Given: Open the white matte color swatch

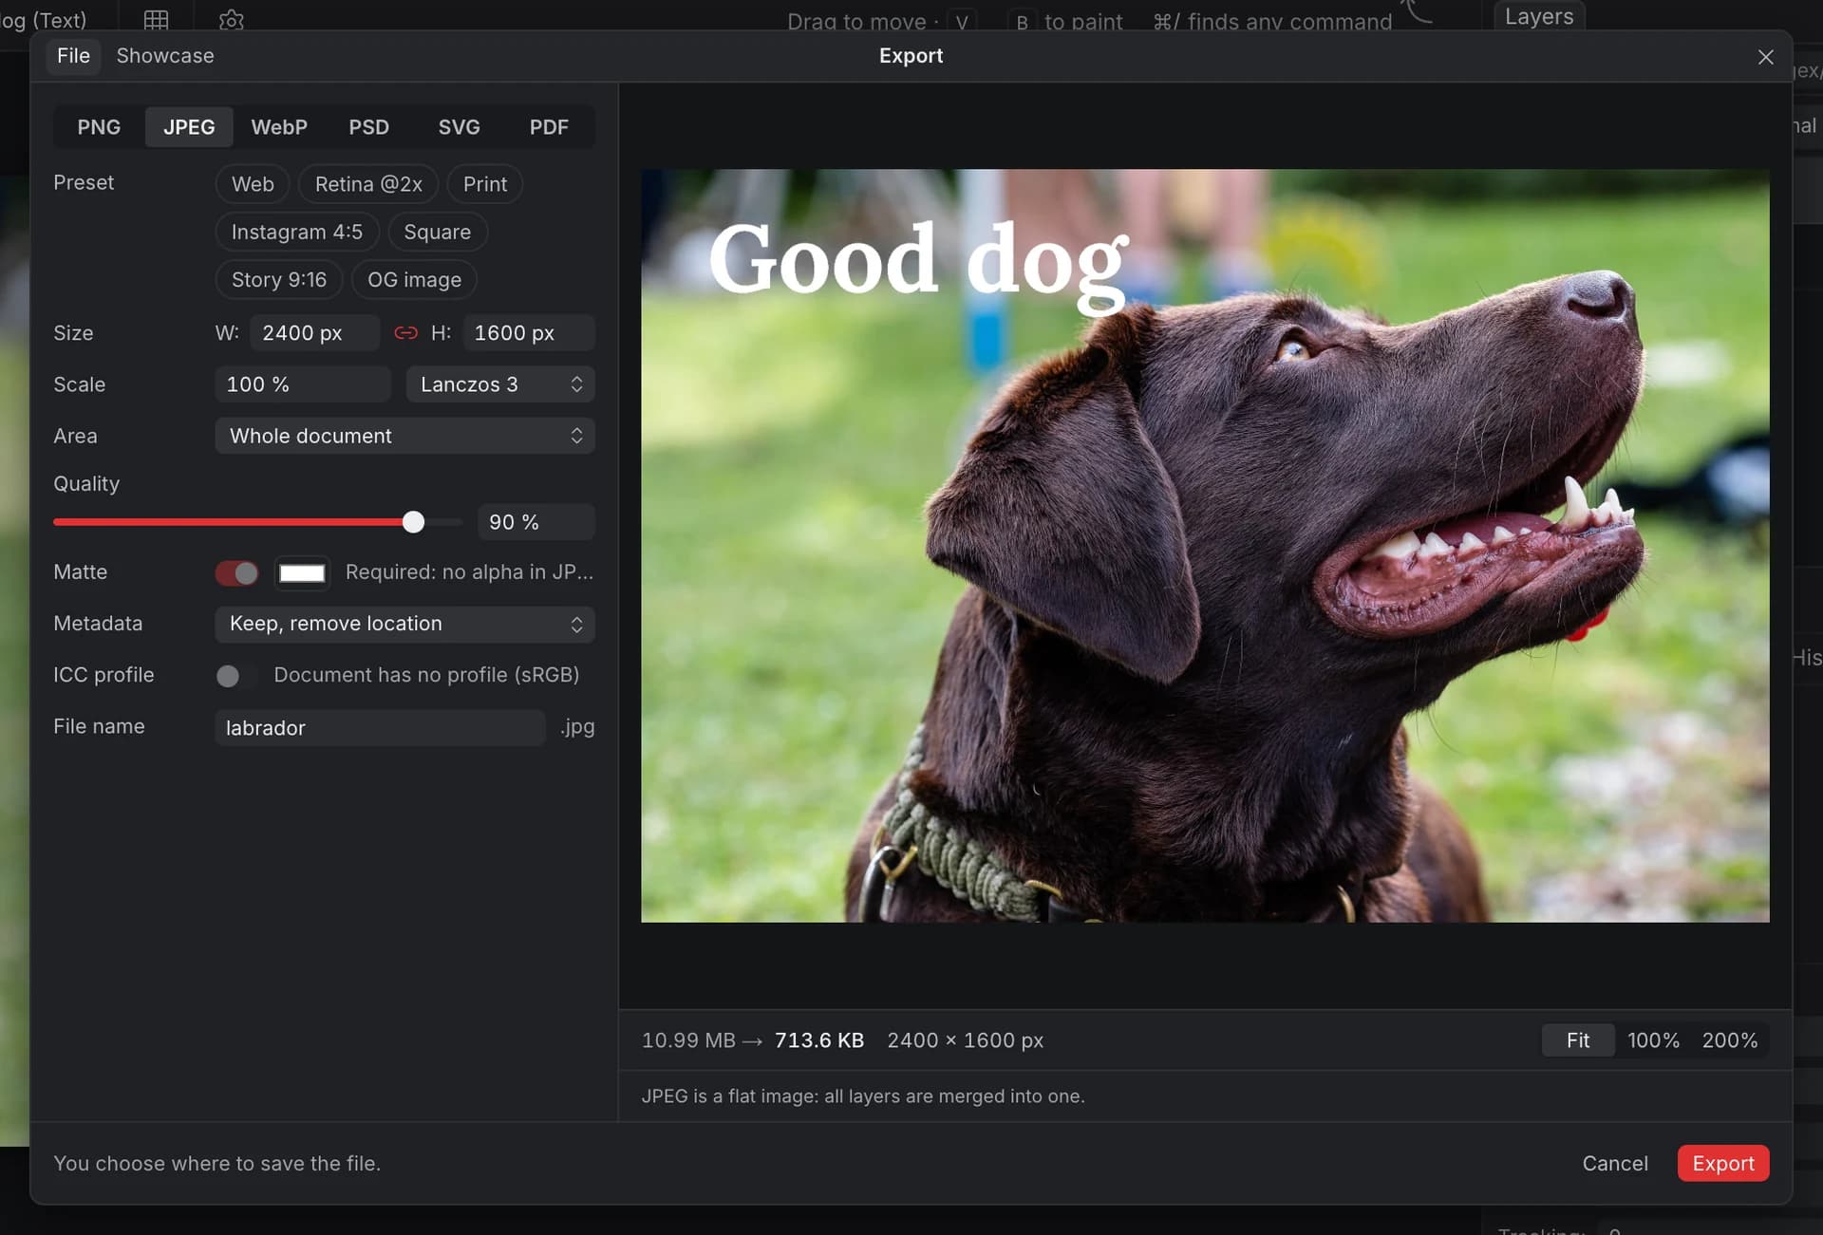Looking at the screenshot, I should tap(302, 572).
